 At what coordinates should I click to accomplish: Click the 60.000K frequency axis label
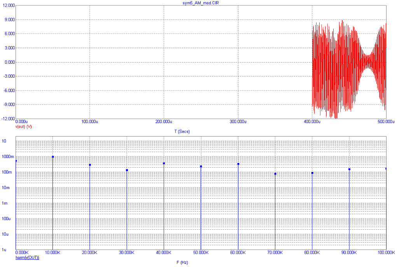[x=238, y=252]
